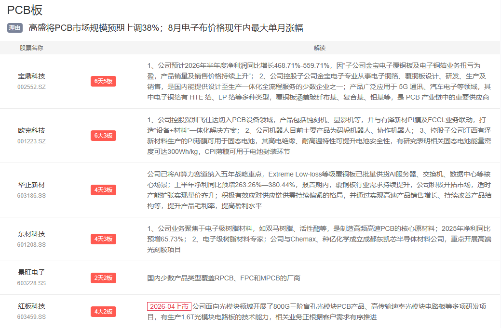
Task: Click the 2026-04上市 boxed label
Action: click(x=169, y=306)
